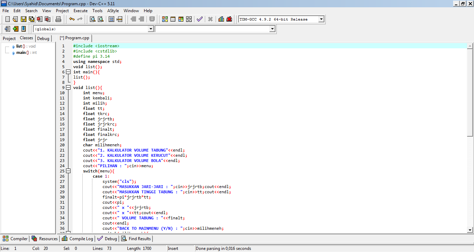The height and width of the screenshot is (252, 474).
Task: Open the TDM-GCC 4.9.2 compiler set dropdown
Action: point(321,19)
